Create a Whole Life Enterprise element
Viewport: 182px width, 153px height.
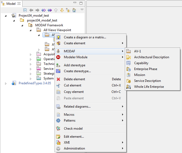point(153,87)
